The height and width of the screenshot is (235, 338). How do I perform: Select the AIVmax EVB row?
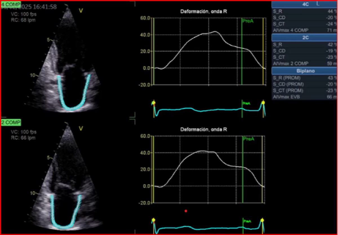pyautogui.click(x=305, y=97)
